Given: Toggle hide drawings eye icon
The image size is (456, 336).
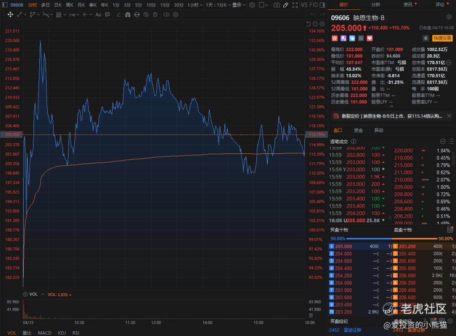Looking at the screenshot, I should 146,14.
